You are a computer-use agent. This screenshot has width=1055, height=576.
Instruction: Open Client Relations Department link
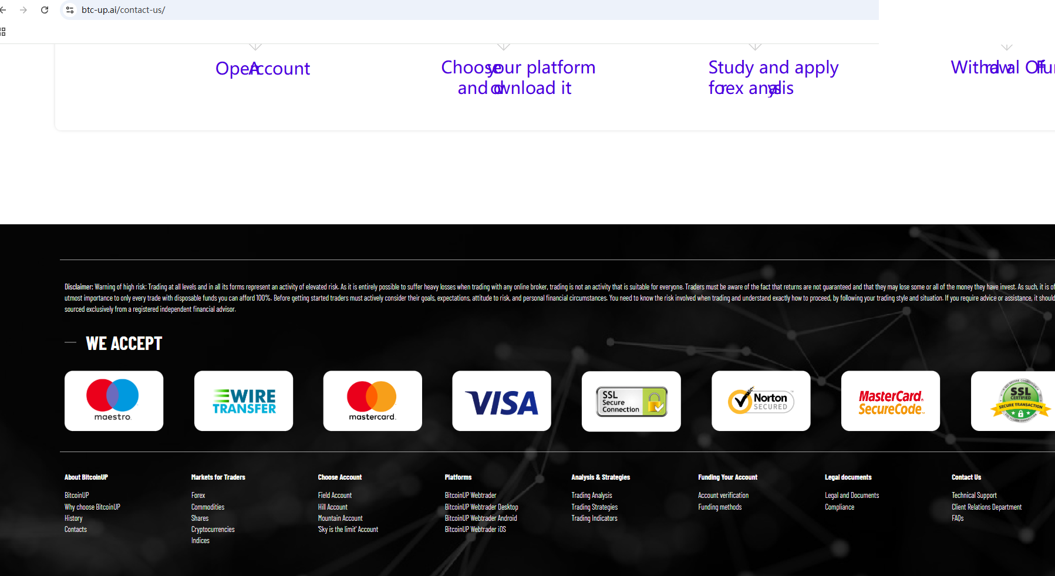[986, 507]
